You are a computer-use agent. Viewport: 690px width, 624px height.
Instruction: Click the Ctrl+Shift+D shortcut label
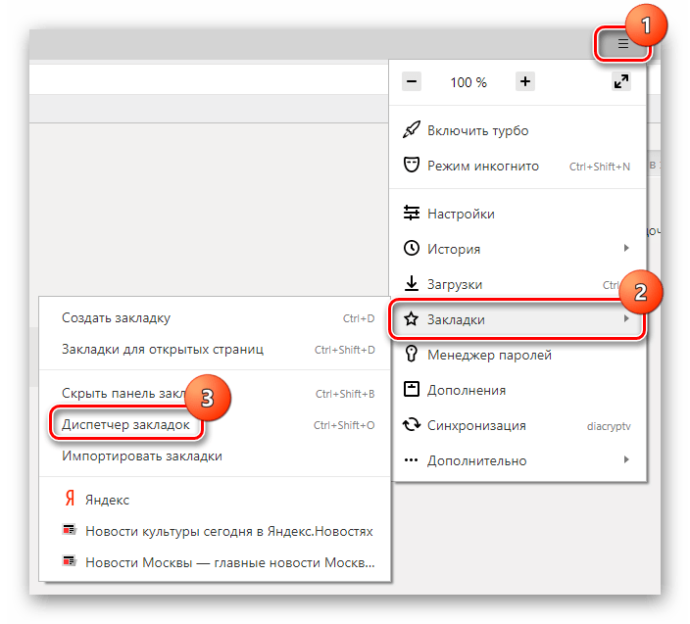pos(345,350)
